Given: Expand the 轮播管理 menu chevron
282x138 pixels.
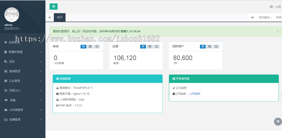Looking at the screenshot, I should [41, 120].
